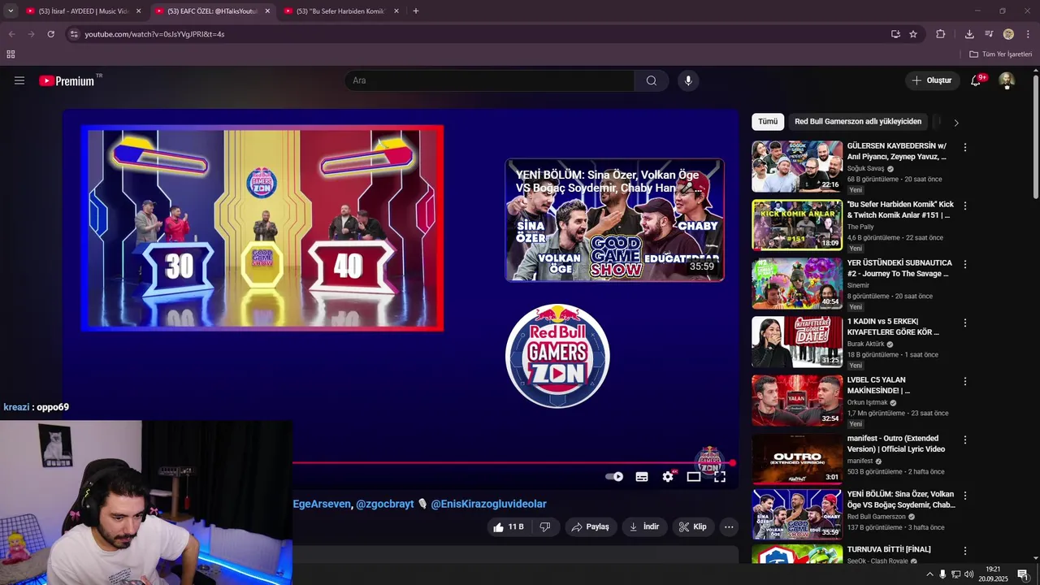Download video with İndir button
Image resolution: width=1040 pixels, height=585 pixels.
644,526
